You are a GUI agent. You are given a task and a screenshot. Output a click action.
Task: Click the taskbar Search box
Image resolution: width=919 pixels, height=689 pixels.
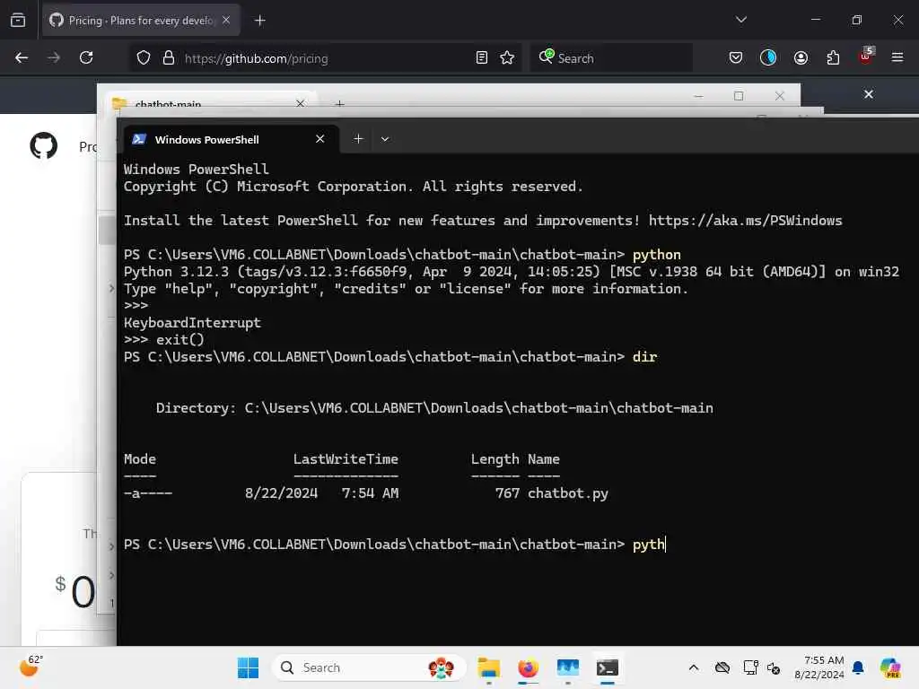click(369, 667)
